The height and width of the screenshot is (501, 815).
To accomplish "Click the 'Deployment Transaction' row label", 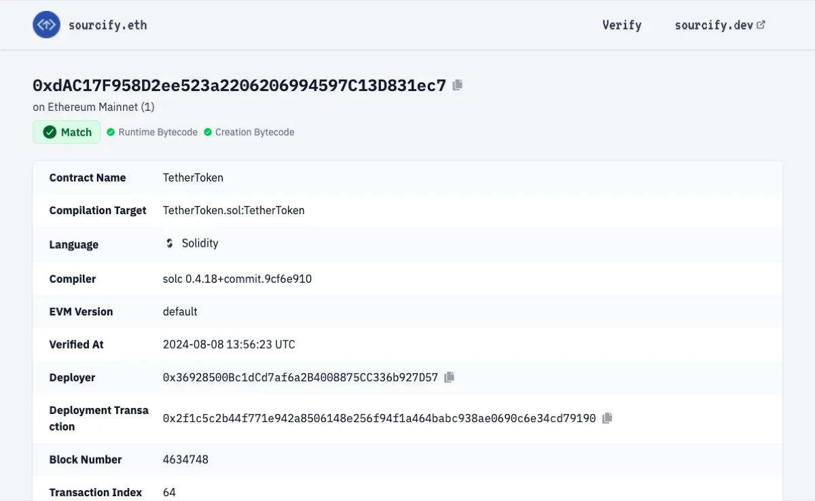I will coord(99,418).
